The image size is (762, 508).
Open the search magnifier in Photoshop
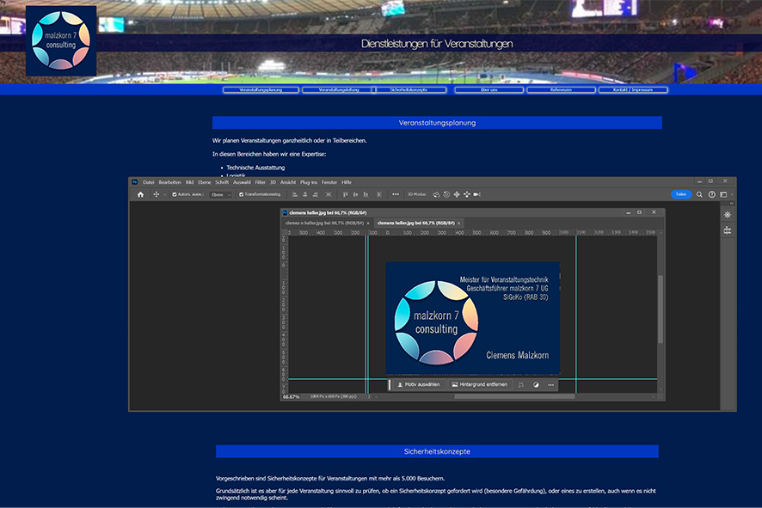coord(699,194)
